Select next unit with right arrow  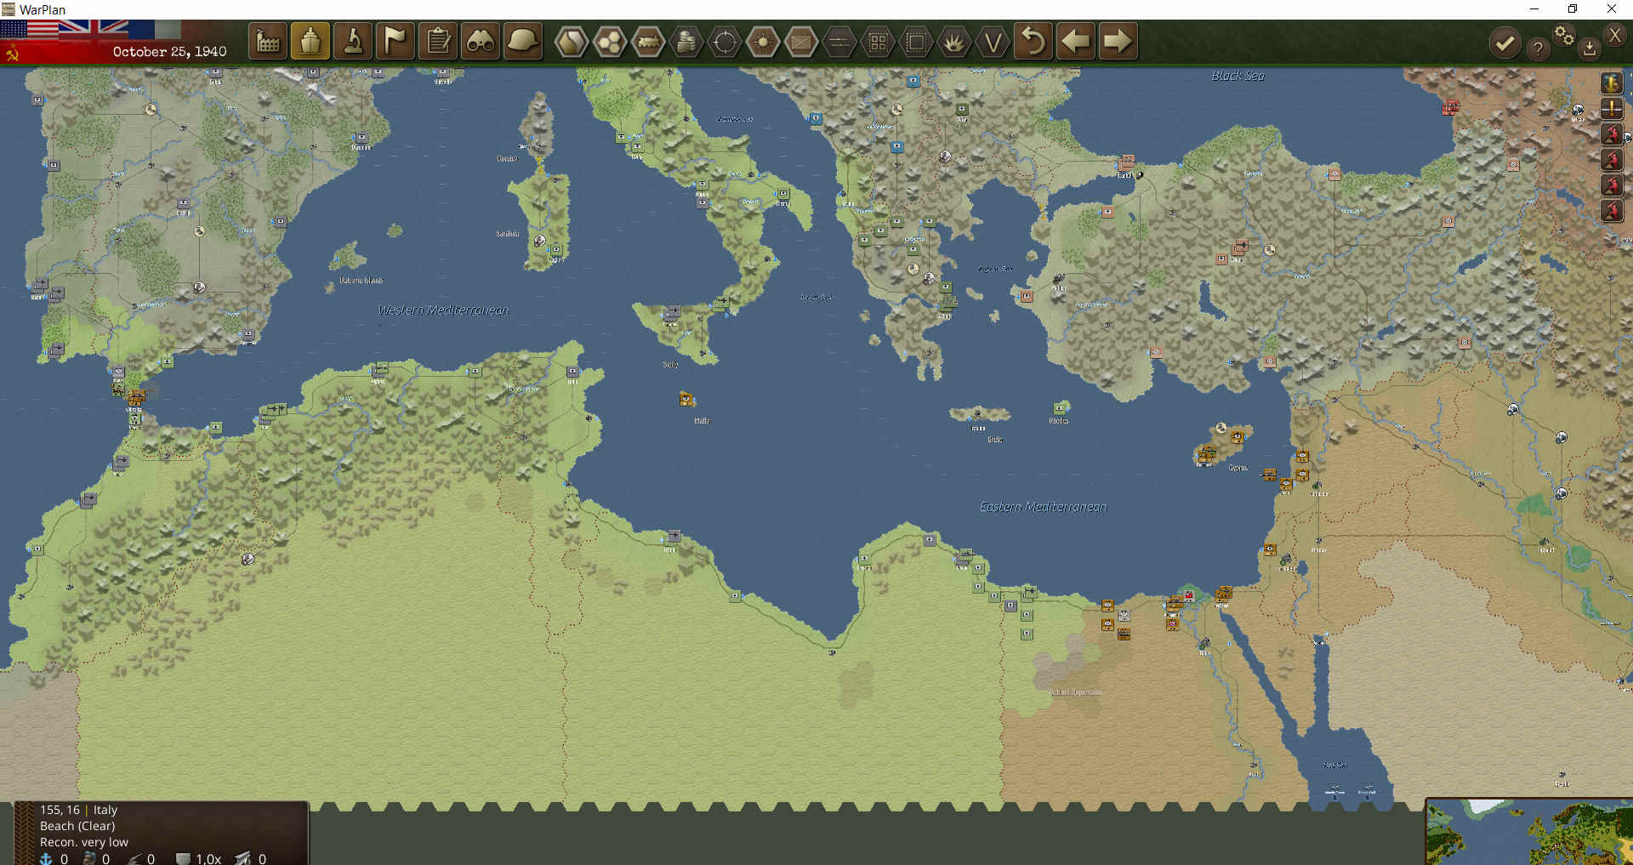[1118, 42]
